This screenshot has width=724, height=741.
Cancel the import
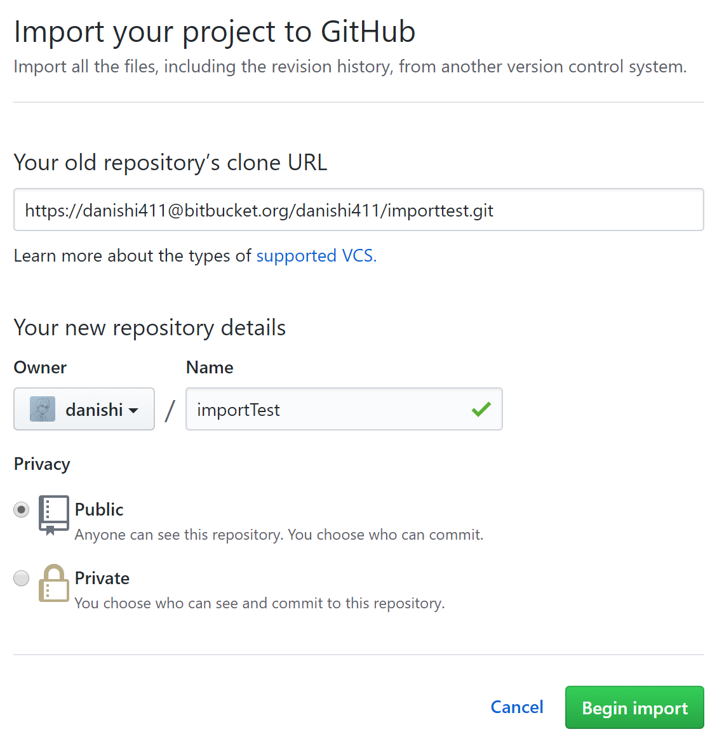point(517,707)
